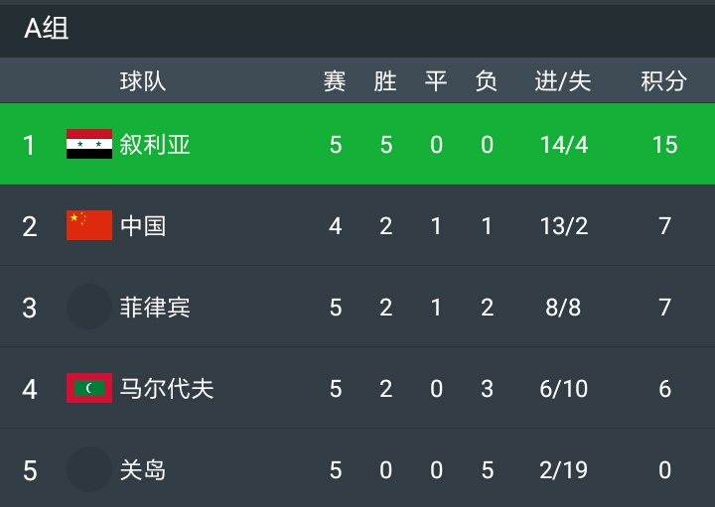Click the A组 group header
The height and width of the screenshot is (507, 715).
pos(47,29)
